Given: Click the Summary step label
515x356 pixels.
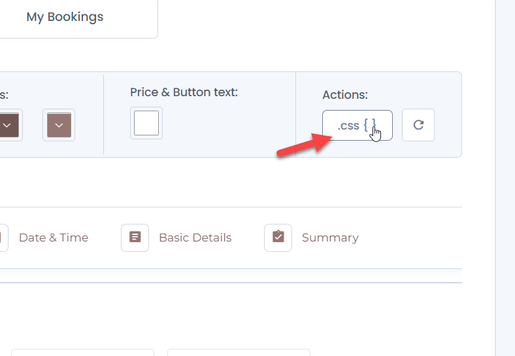Looking at the screenshot, I should pos(330,238).
